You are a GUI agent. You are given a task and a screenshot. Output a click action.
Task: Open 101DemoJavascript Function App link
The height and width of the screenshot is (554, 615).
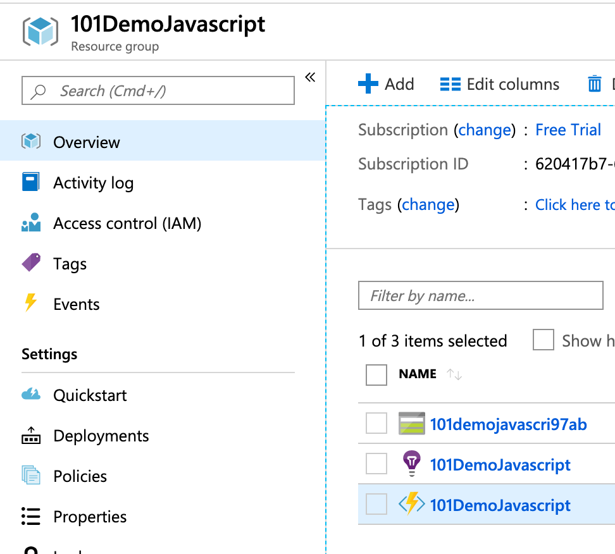coord(500,505)
